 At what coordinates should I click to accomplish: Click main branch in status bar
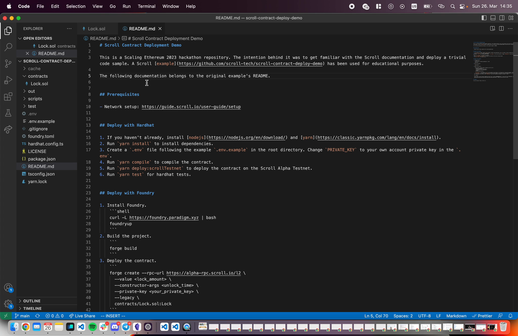[22, 316]
